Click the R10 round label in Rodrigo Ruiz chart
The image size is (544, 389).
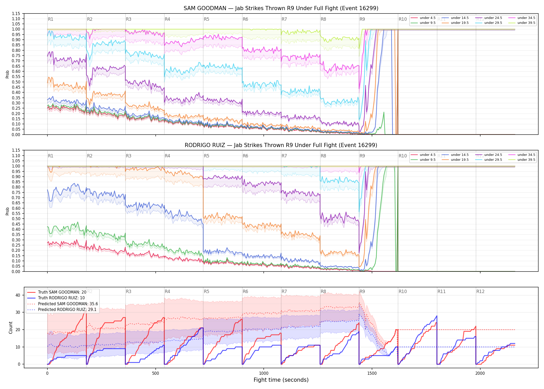(403, 156)
